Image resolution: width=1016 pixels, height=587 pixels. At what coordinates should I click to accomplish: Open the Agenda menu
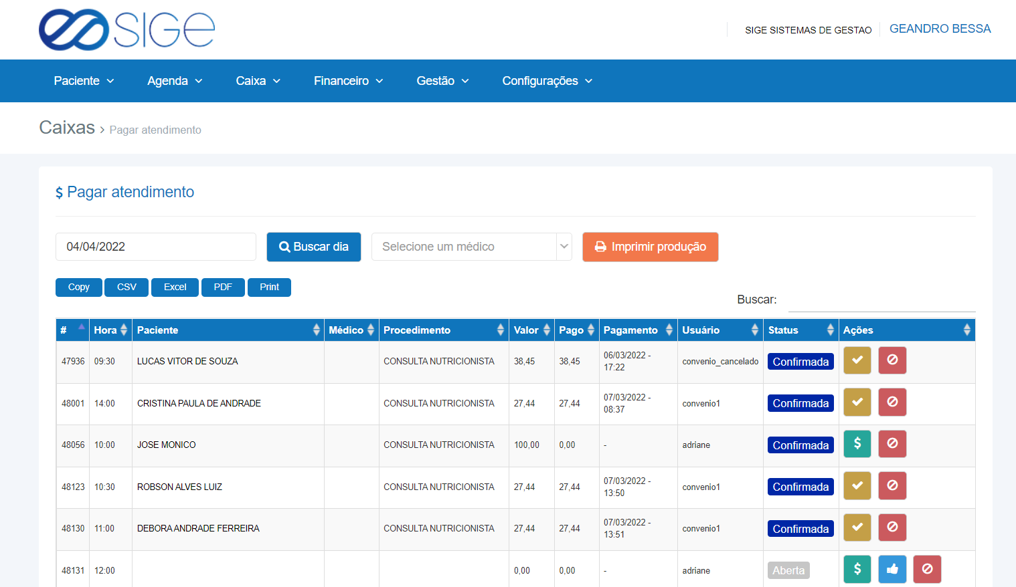click(x=175, y=81)
